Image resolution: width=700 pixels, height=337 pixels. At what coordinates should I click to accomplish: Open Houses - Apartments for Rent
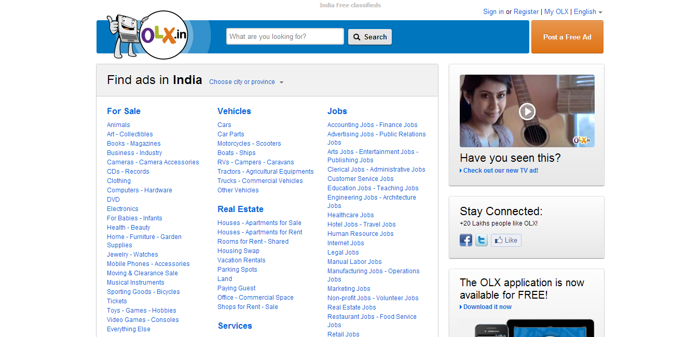click(260, 232)
